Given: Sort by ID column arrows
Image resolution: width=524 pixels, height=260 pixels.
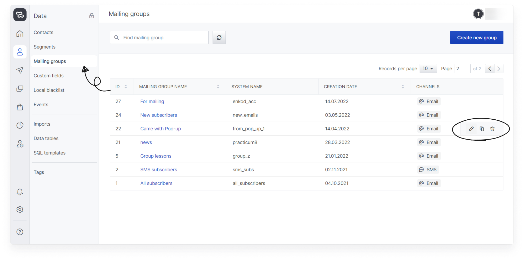Looking at the screenshot, I should tap(126, 87).
